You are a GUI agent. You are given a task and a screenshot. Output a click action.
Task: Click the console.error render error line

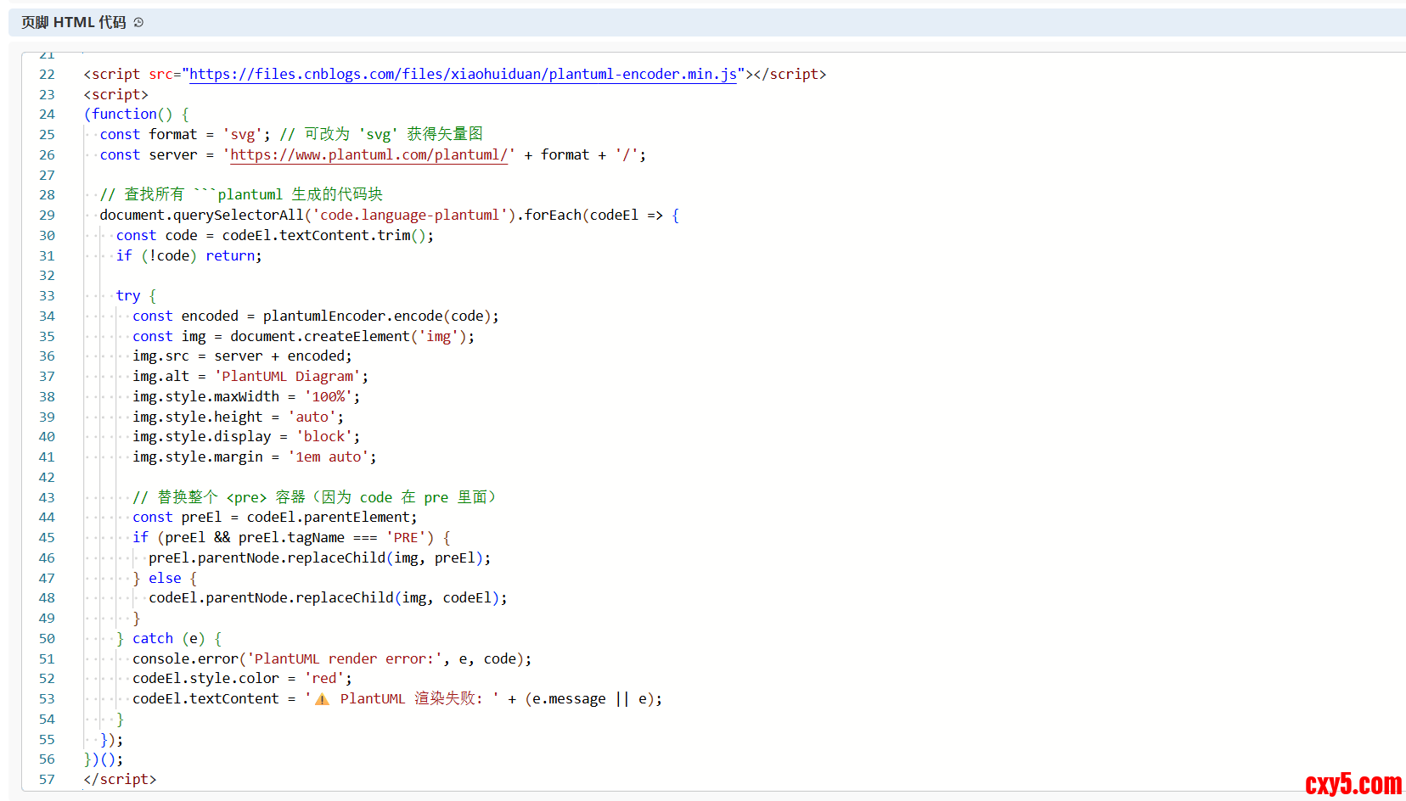point(331,659)
